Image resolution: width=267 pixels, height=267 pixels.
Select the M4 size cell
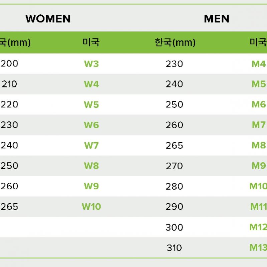click(258, 64)
